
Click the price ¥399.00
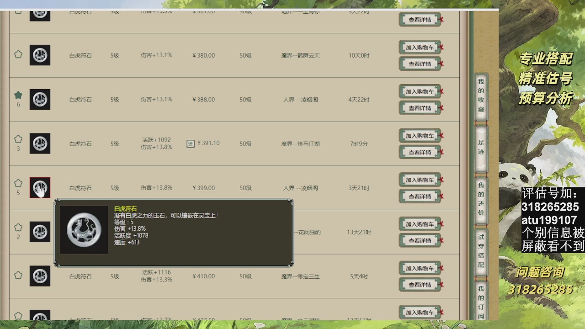(203, 188)
